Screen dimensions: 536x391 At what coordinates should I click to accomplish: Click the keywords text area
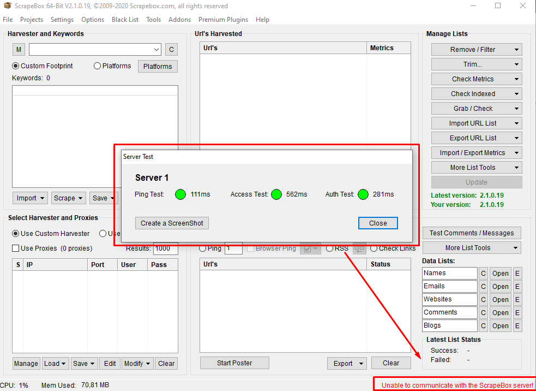tap(95, 137)
